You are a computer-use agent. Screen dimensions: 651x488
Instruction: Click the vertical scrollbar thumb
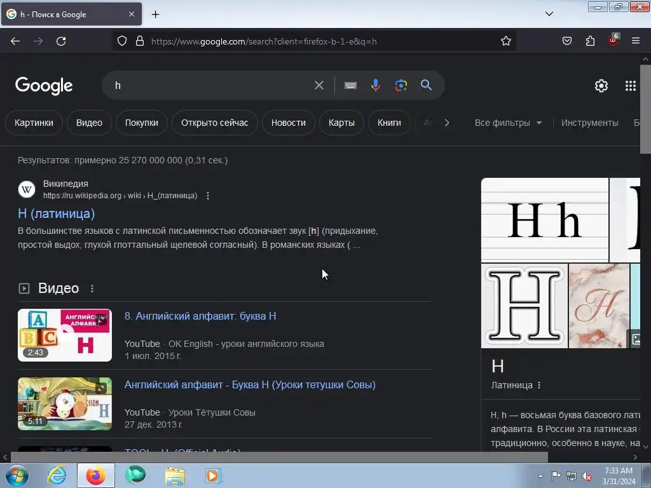click(646, 109)
